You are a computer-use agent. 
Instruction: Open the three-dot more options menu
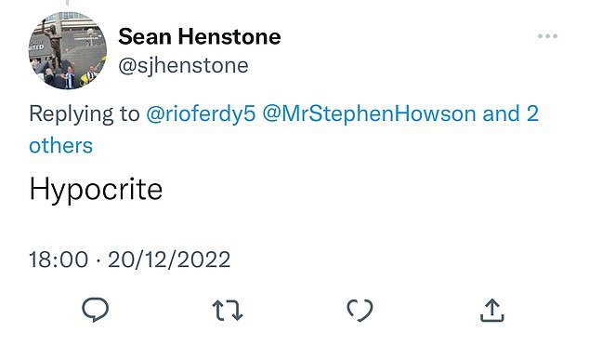[x=547, y=36]
